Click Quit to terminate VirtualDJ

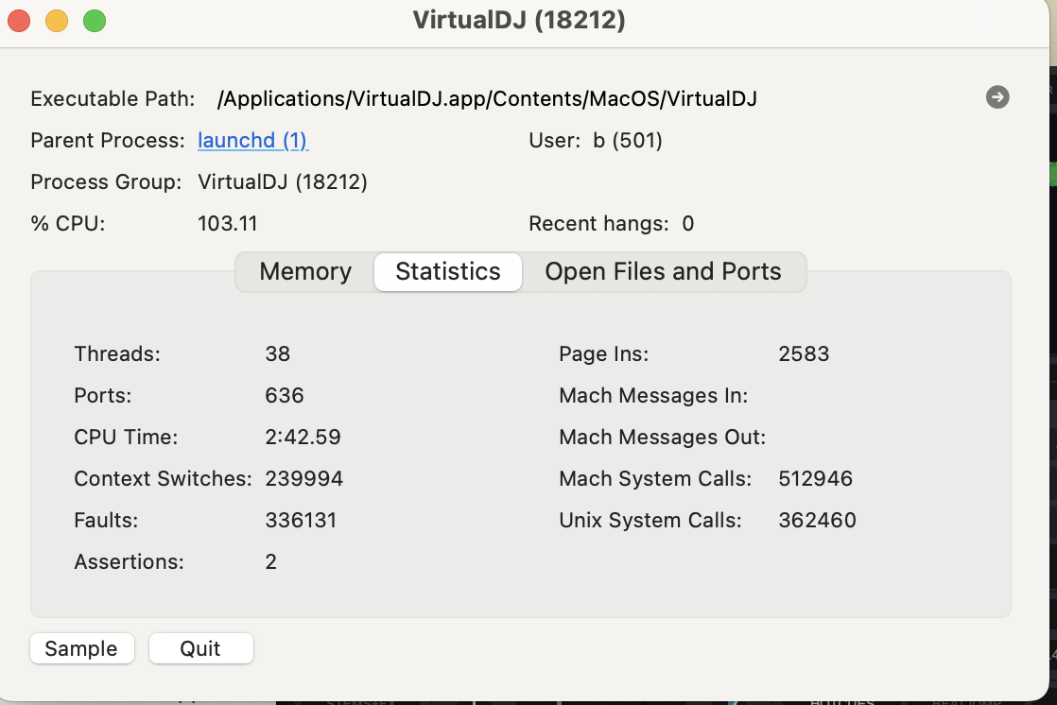point(200,649)
